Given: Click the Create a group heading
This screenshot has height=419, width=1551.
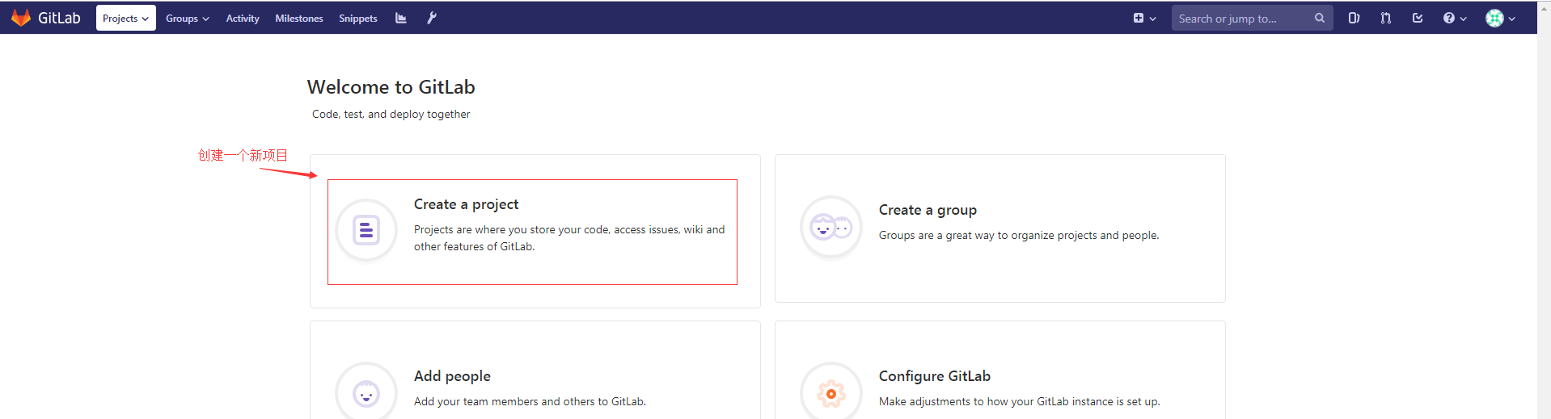Looking at the screenshot, I should [928, 210].
